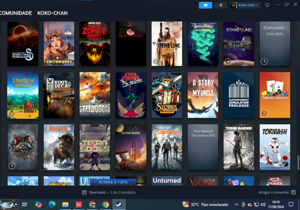Click the megaphone announcements icon
The width and height of the screenshot is (300, 210).
(x=205, y=5)
